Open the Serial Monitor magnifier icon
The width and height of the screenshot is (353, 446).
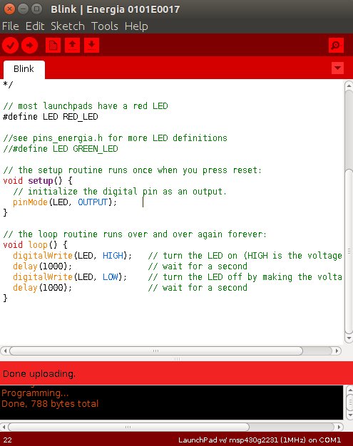tap(336, 45)
